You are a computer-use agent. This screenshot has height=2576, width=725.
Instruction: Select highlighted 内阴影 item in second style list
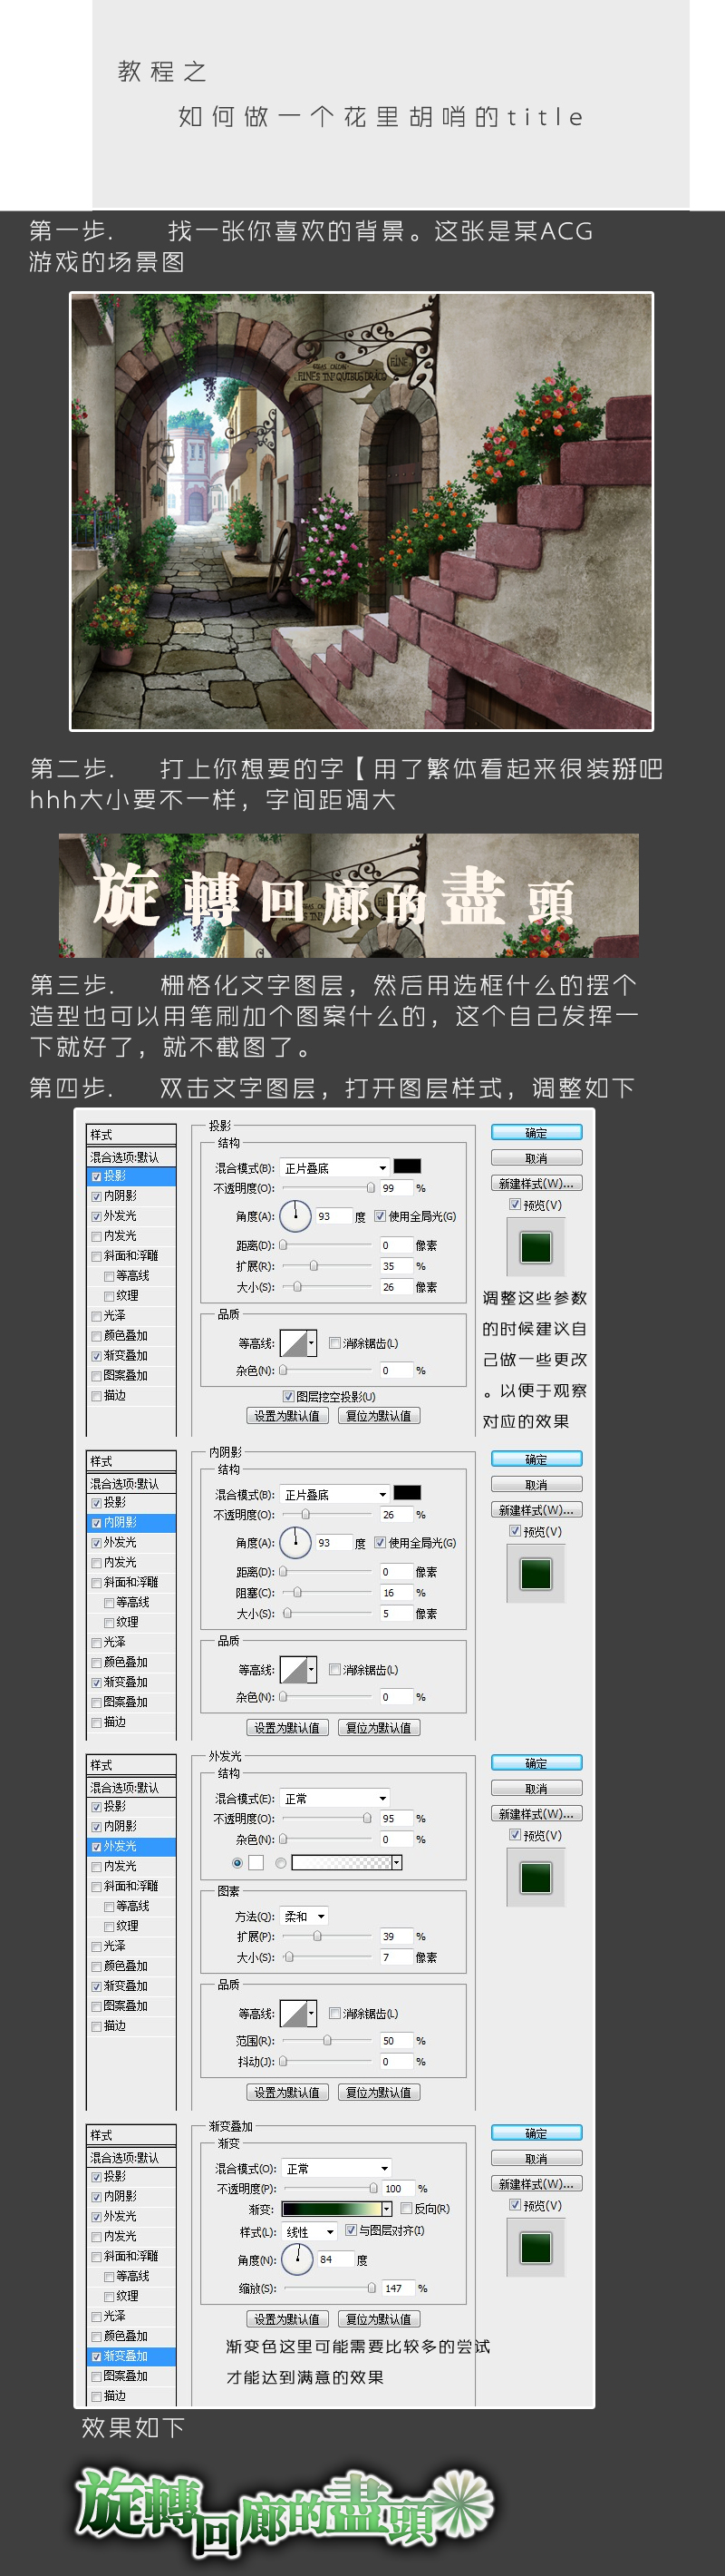click(x=131, y=1522)
